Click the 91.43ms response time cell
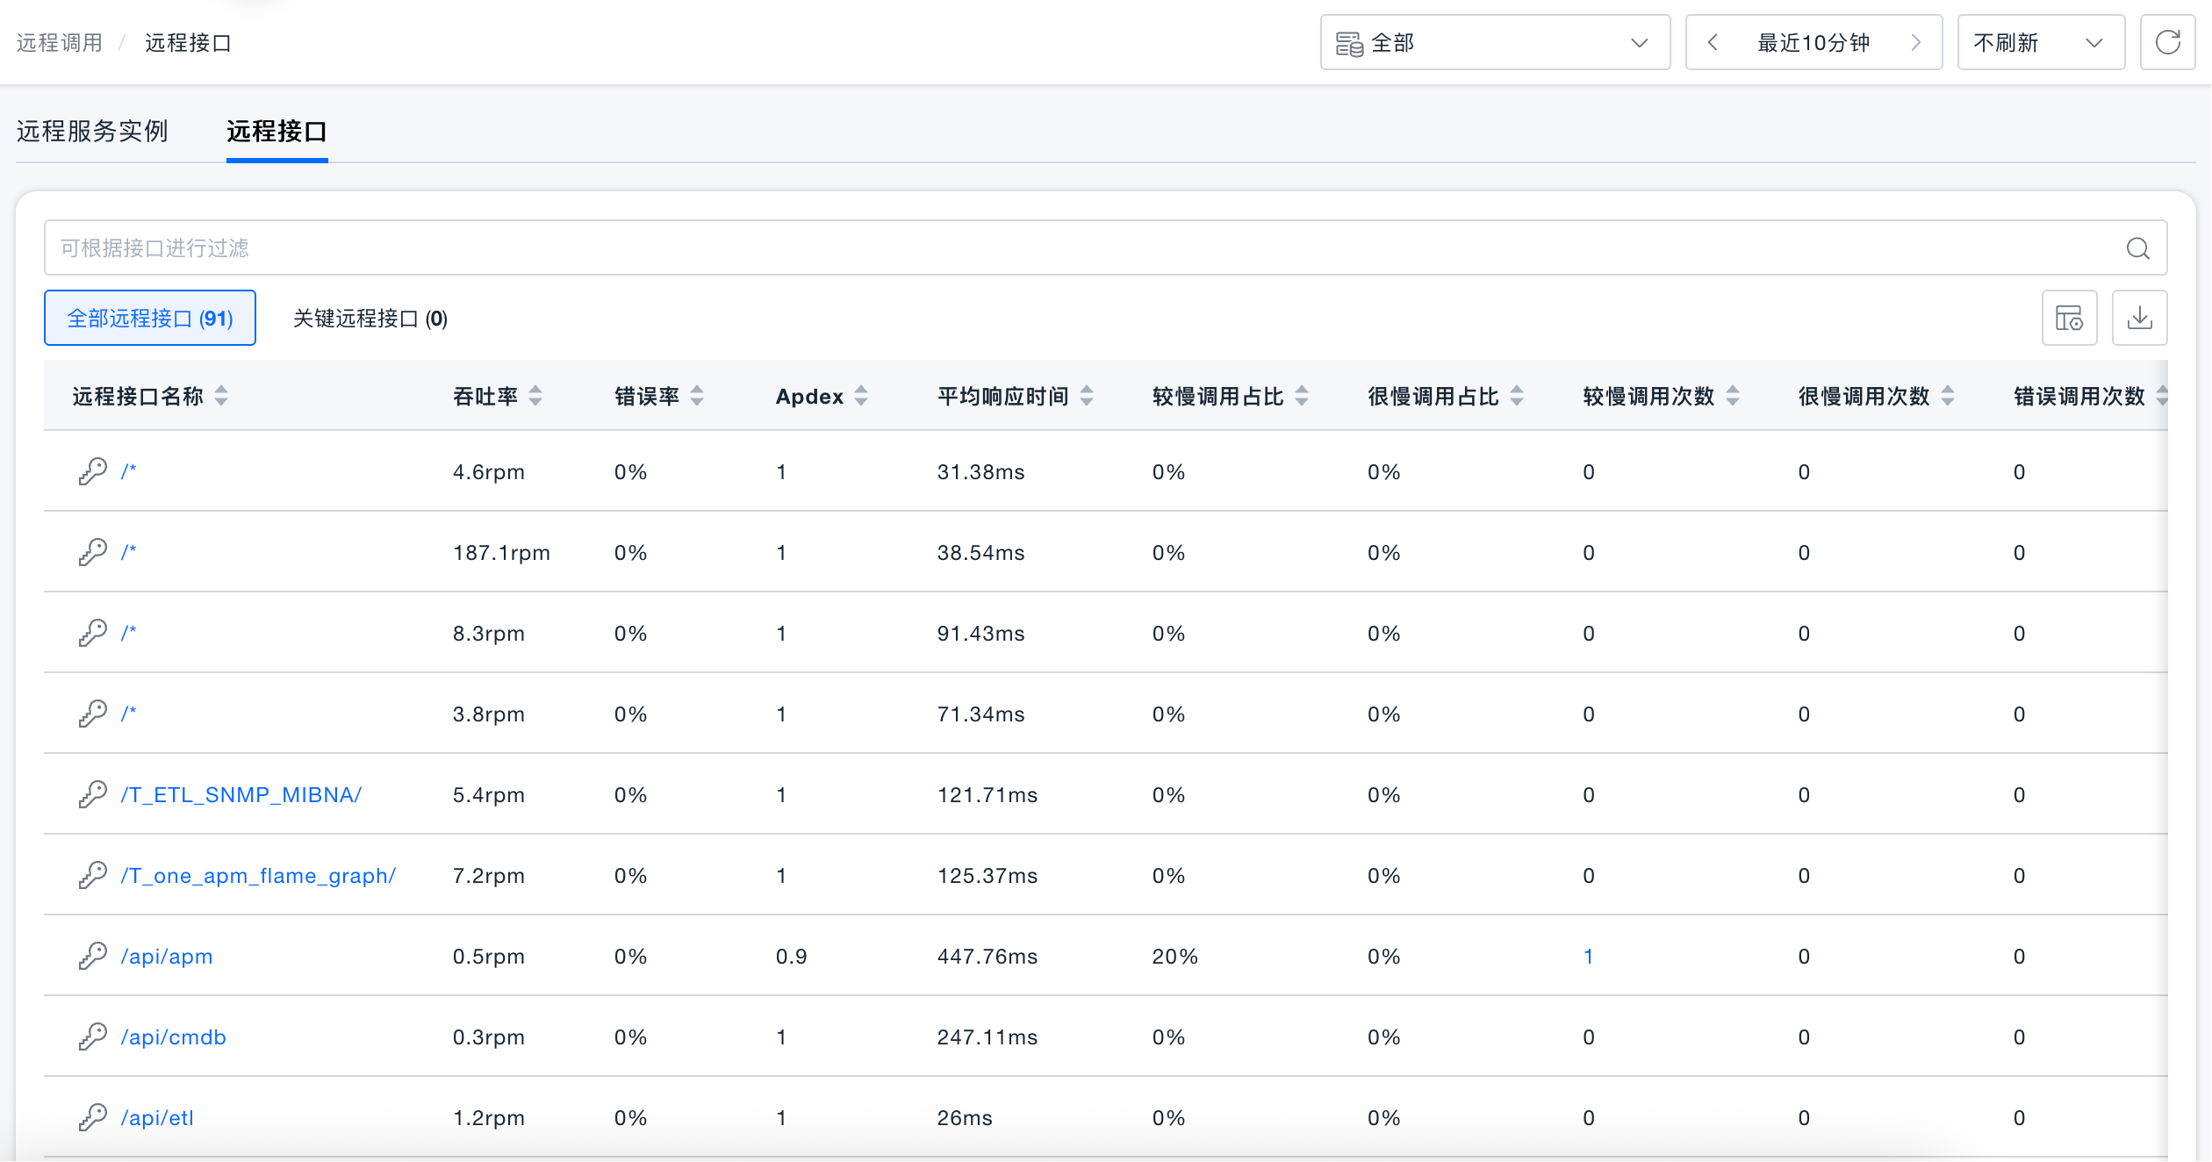 pos(980,633)
